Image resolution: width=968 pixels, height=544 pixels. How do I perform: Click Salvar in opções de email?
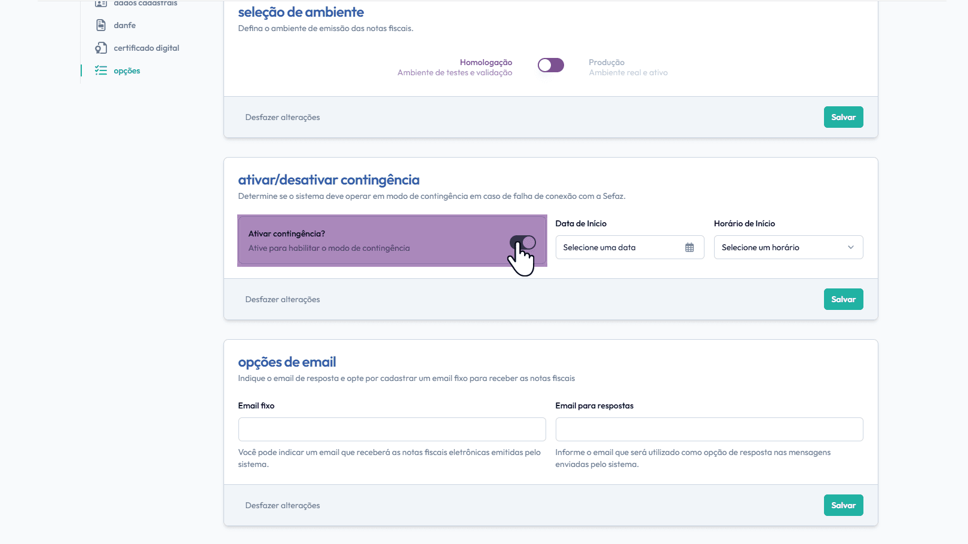(843, 505)
